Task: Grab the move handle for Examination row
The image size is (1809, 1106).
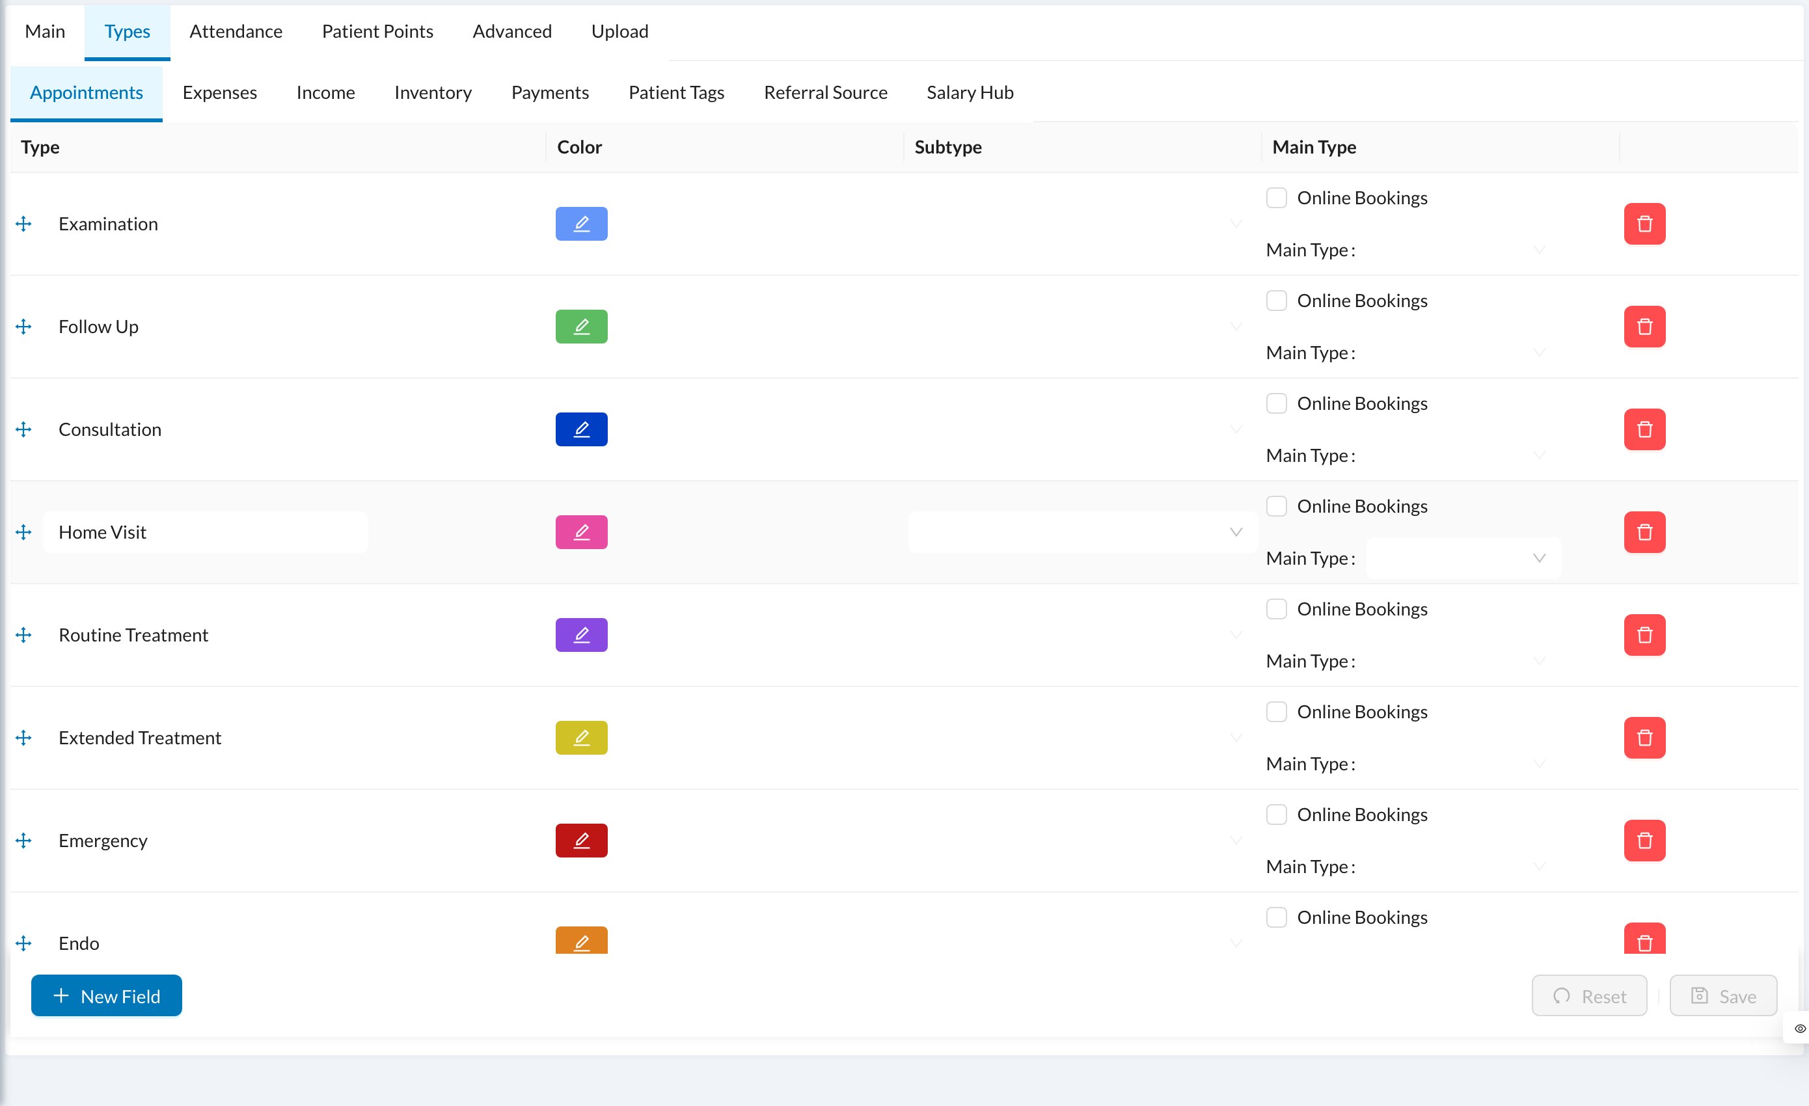Action: point(23,224)
